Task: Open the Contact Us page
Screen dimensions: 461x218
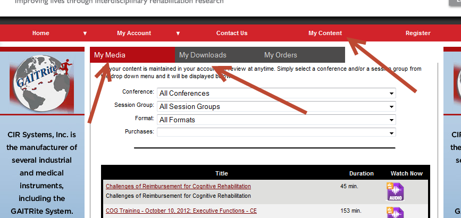Action: coord(232,33)
